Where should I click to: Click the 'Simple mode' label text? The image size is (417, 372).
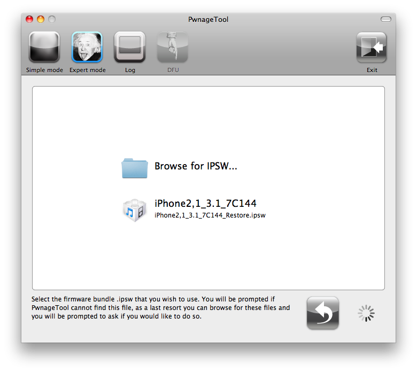(x=44, y=70)
